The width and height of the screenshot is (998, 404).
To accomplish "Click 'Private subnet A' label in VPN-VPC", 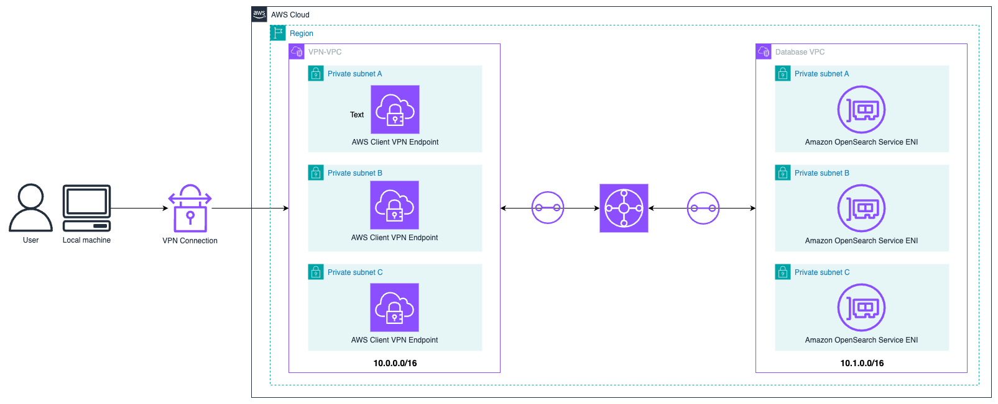I will point(355,74).
